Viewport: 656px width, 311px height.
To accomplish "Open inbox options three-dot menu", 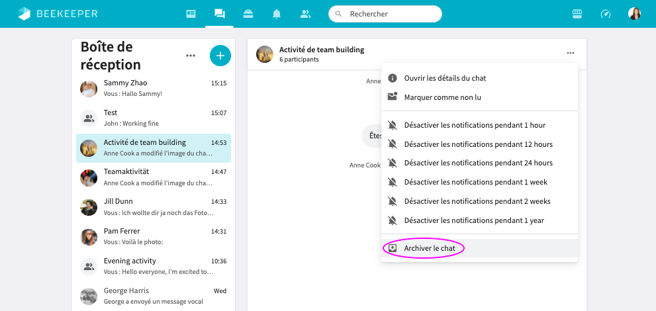I will tap(191, 56).
